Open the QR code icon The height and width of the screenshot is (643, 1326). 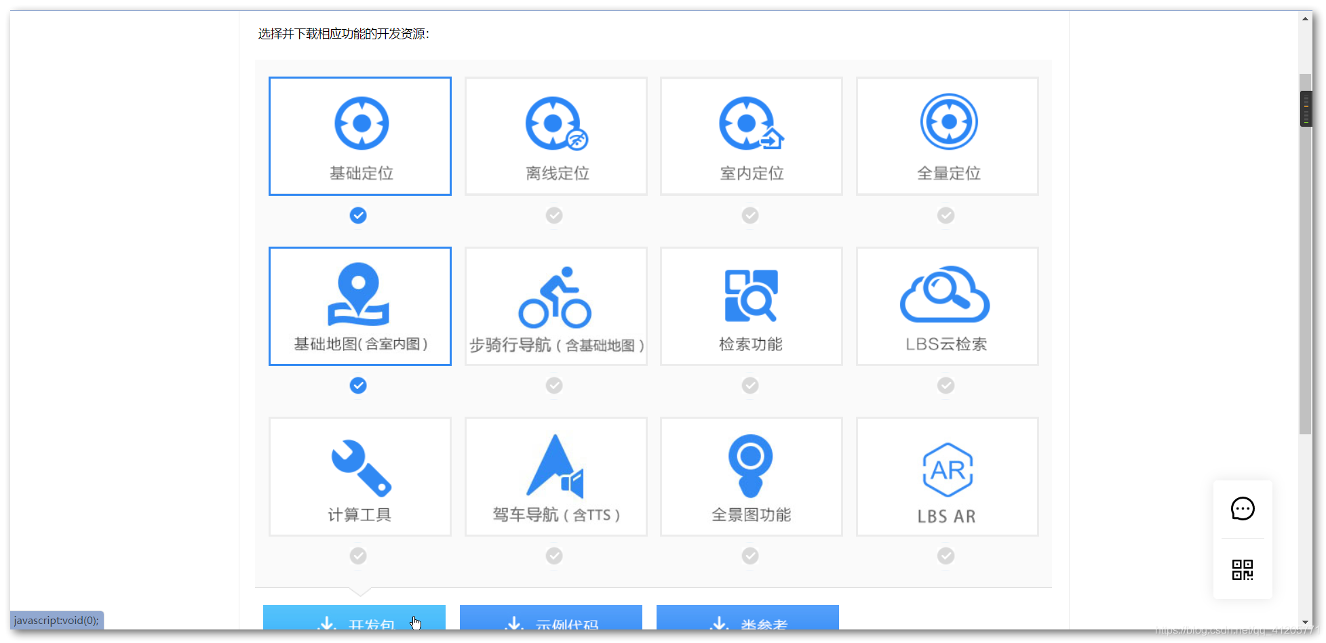(x=1243, y=570)
